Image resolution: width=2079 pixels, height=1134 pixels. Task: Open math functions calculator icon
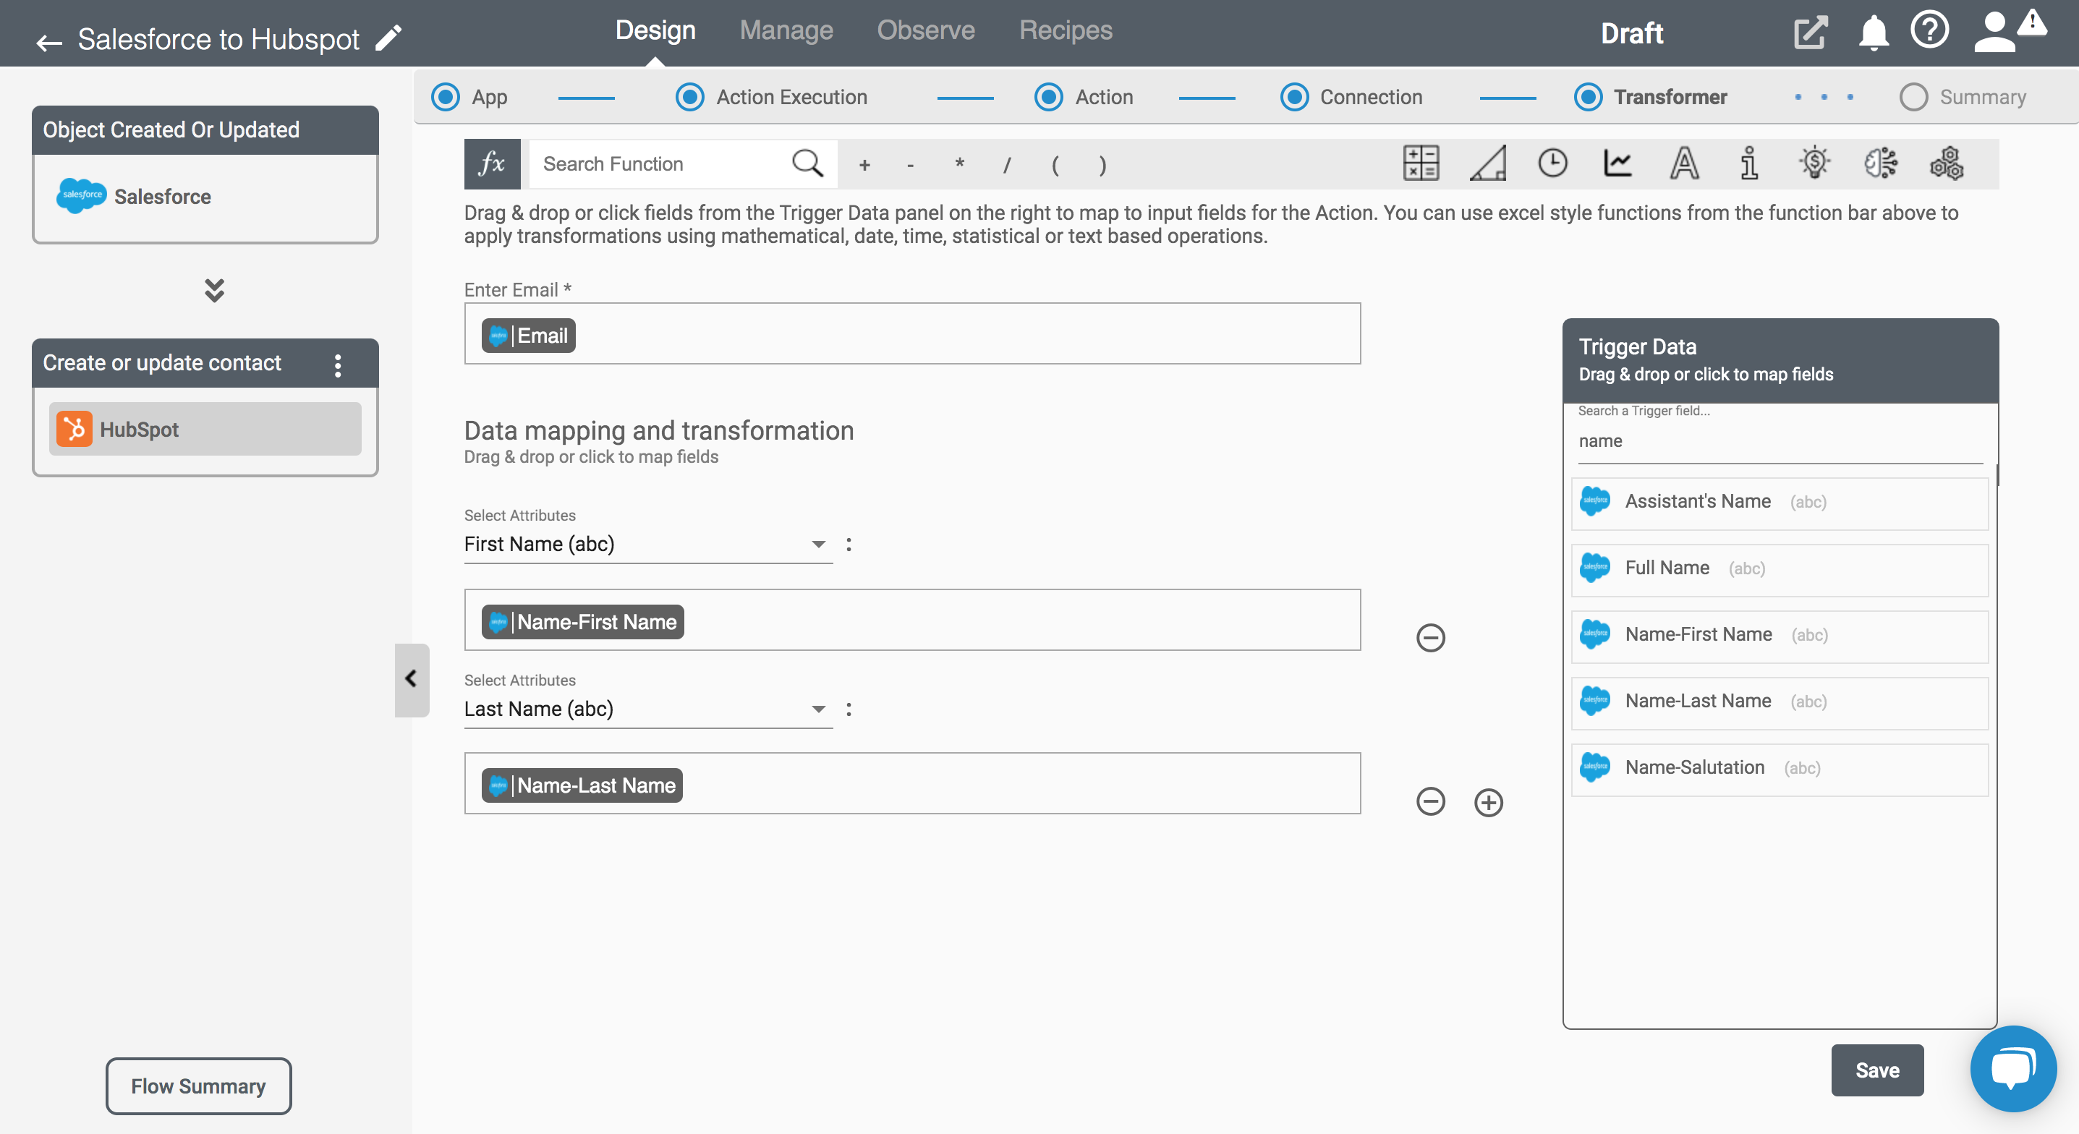(x=1421, y=163)
